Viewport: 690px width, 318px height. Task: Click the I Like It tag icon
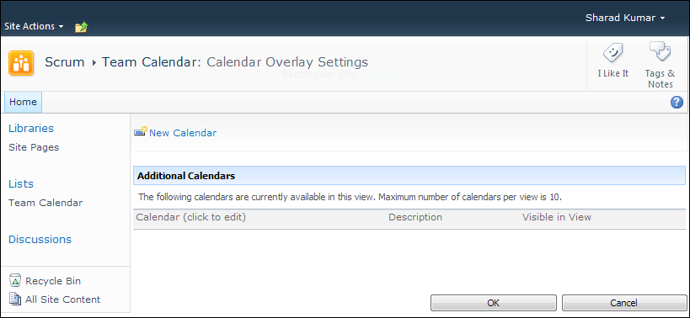coord(612,54)
